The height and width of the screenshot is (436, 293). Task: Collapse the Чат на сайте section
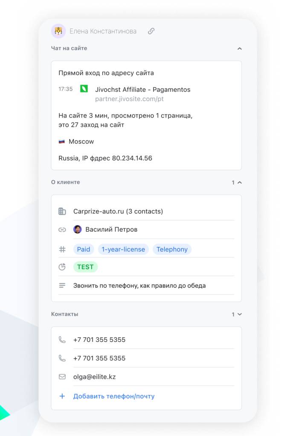(x=239, y=49)
